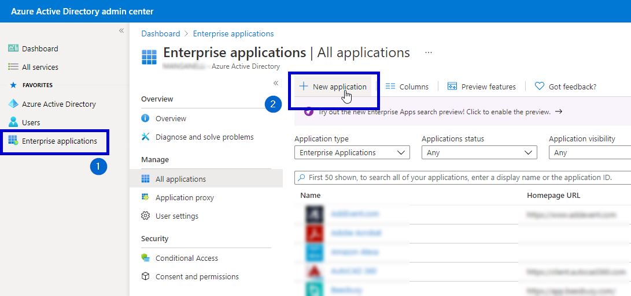Click the rocket icon in the preview banner
The width and height of the screenshot is (631, 296).
click(x=309, y=112)
